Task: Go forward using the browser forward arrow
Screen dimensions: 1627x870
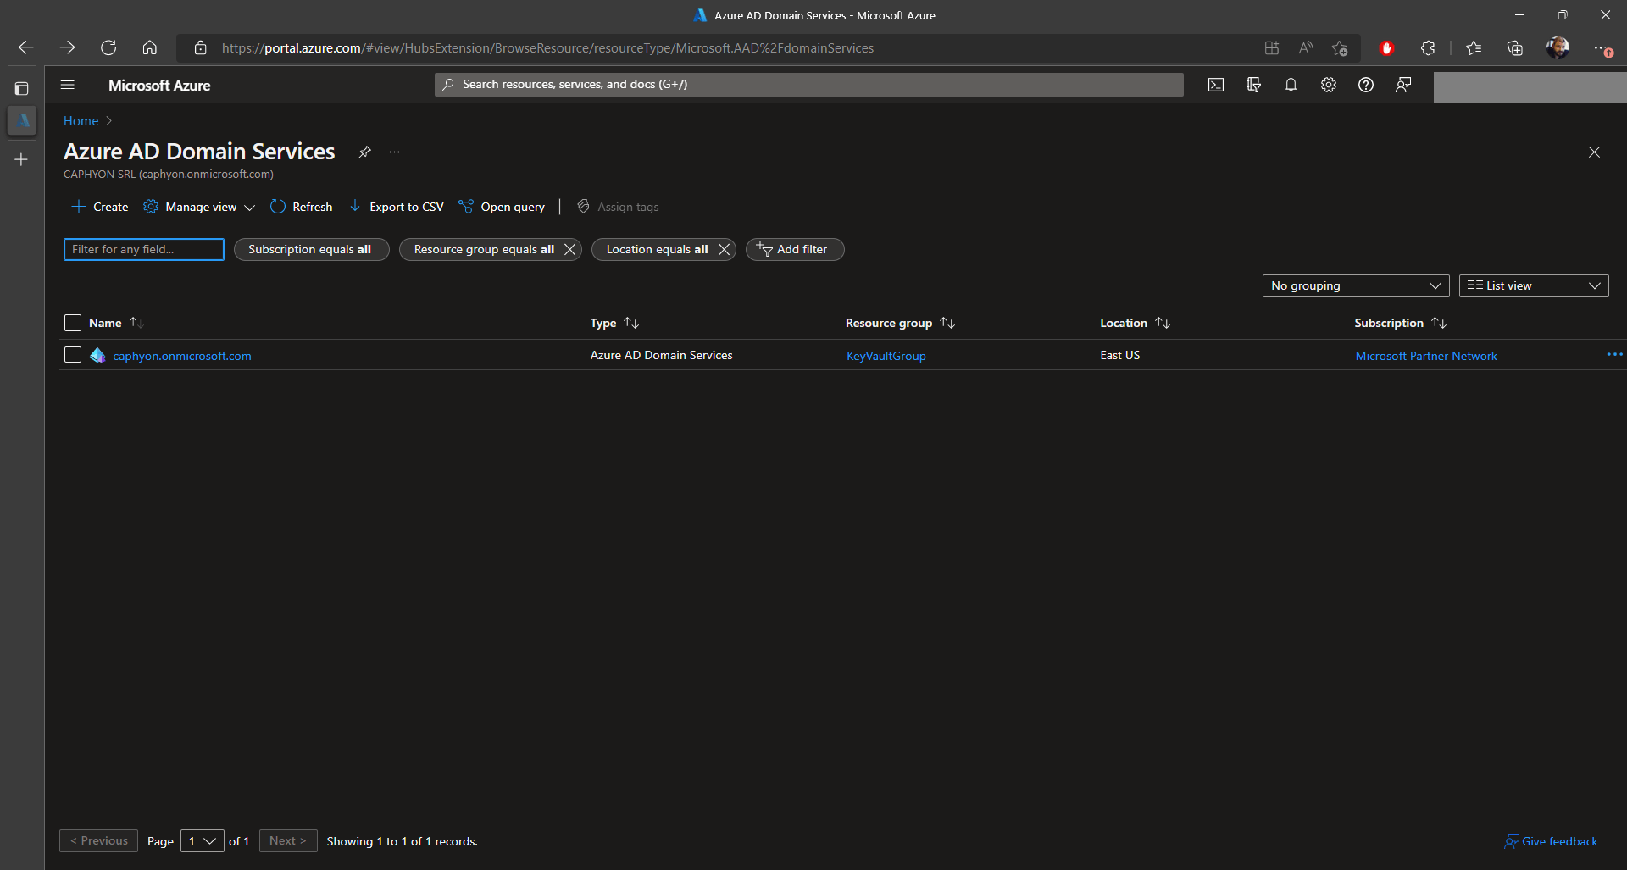Action: click(68, 47)
